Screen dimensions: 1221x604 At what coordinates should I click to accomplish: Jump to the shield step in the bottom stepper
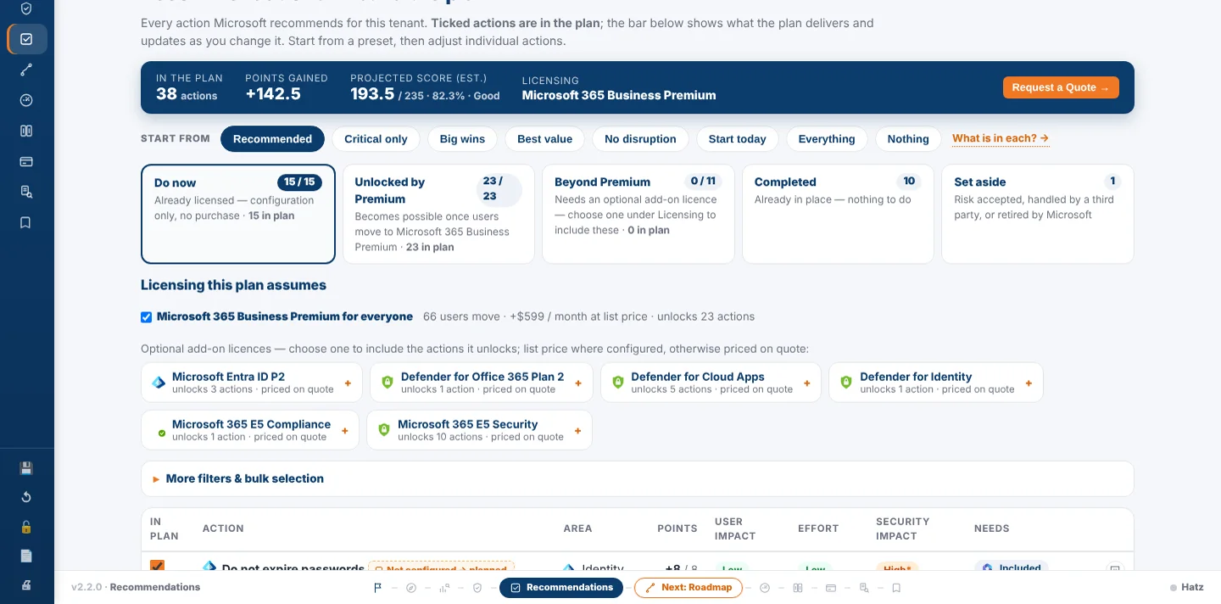477,588
